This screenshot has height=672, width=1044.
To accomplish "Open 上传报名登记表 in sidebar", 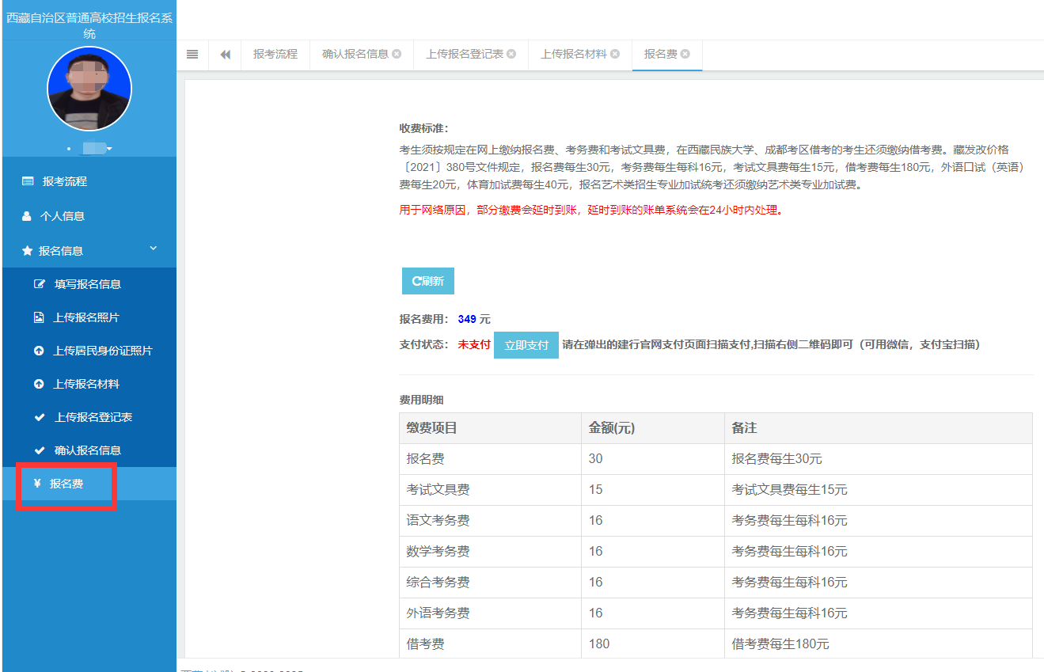I will pos(93,417).
